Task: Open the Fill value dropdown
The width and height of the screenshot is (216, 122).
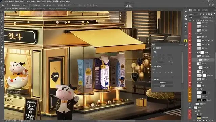Action: pyautogui.click(x=211, y=20)
